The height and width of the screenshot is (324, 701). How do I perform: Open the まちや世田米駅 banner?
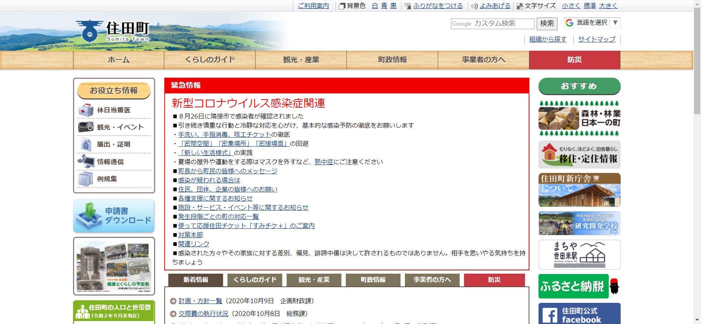[579, 255]
